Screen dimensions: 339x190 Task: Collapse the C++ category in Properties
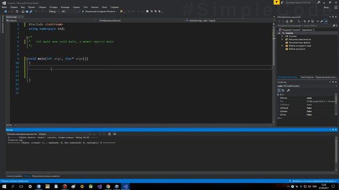(x=278, y=94)
